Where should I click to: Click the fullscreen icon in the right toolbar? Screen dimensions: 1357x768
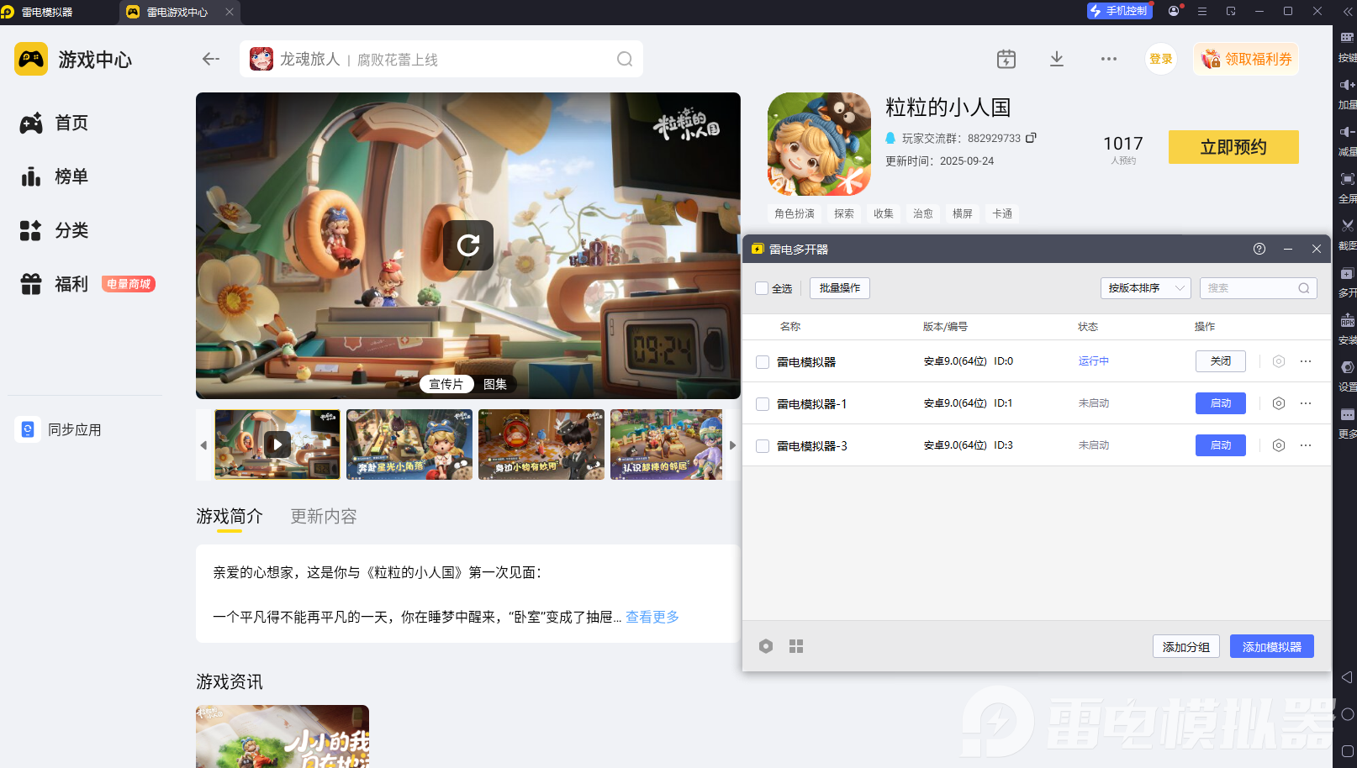[x=1347, y=179]
